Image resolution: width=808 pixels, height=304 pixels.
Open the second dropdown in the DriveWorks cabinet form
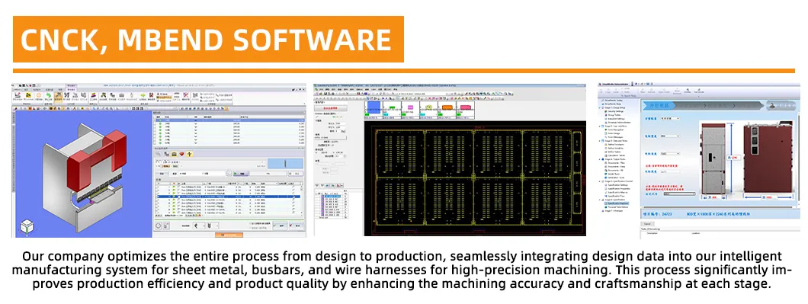point(670,136)
